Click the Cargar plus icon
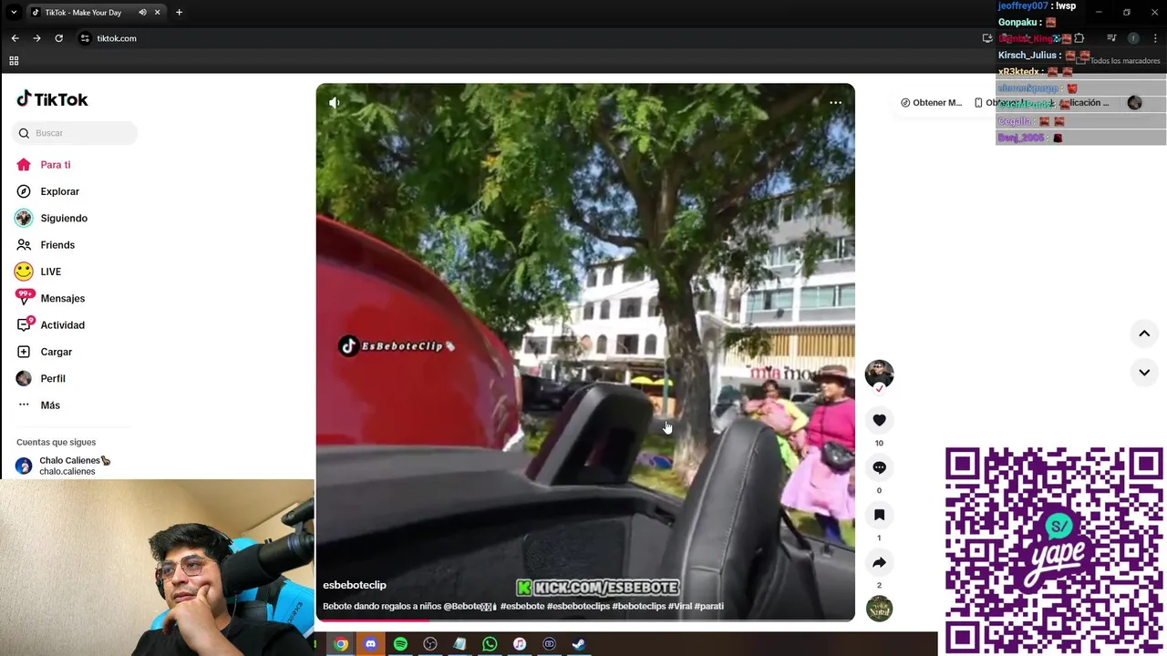 24,352
